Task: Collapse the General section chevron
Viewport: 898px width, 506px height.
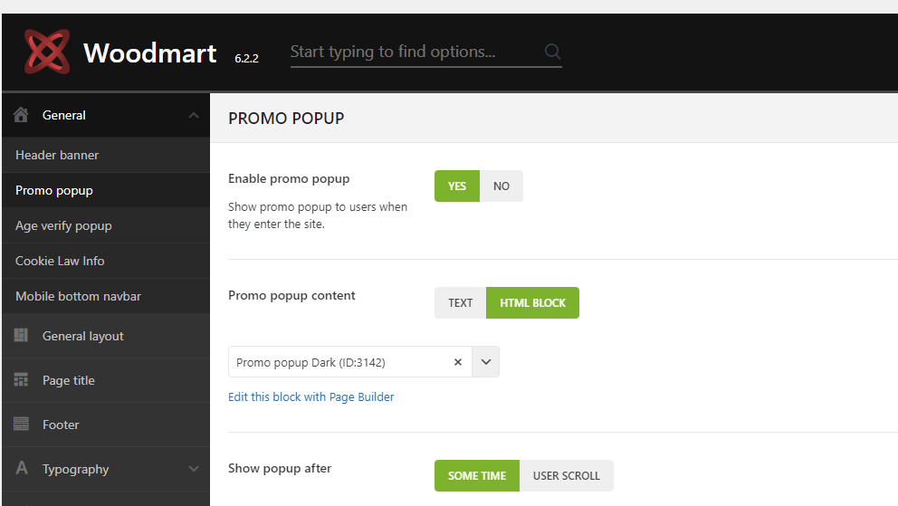Action: (193, 115)
